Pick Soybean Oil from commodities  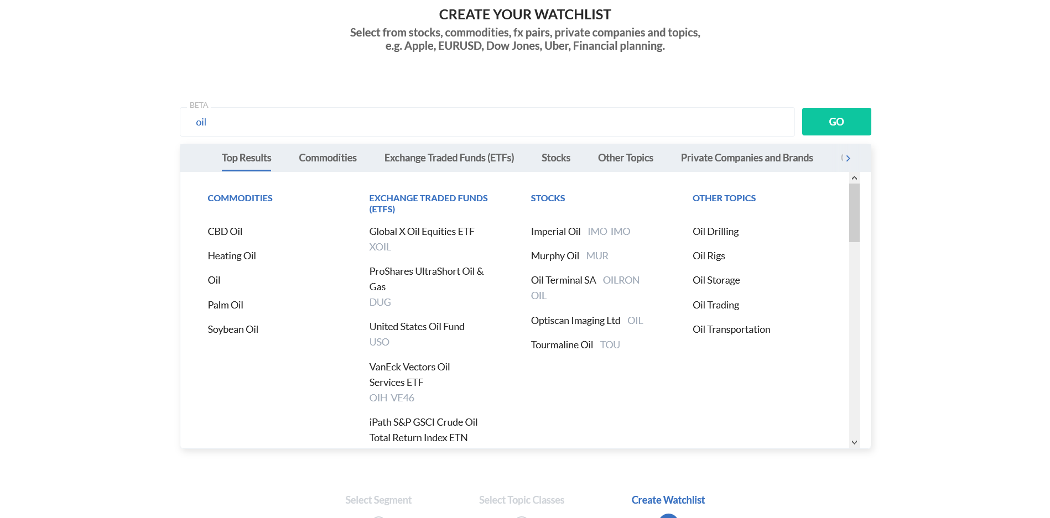tap(232, 329)
